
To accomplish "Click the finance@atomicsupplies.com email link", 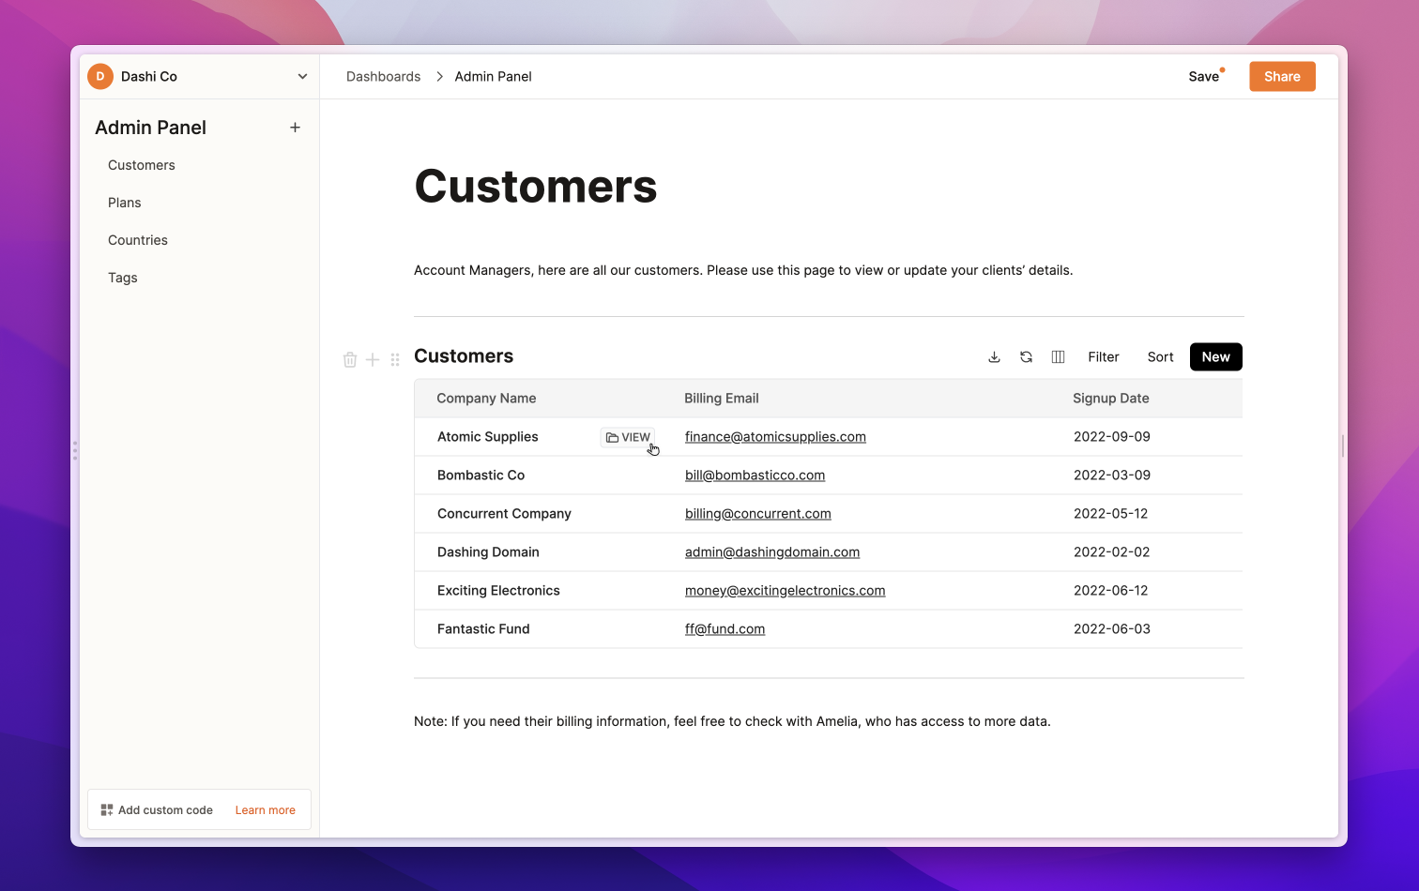I will (x=775, y=437).
